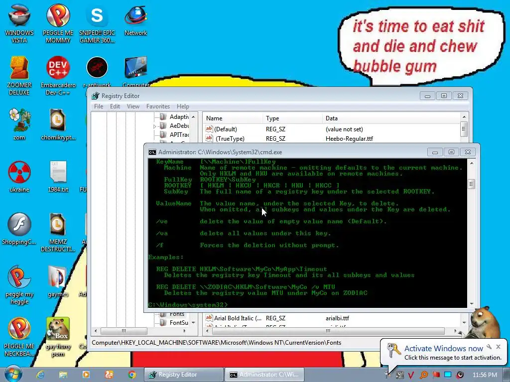Click the orange magnifier tray icon
The height and width of the screenshot is (382, 510).
(424, 375)
